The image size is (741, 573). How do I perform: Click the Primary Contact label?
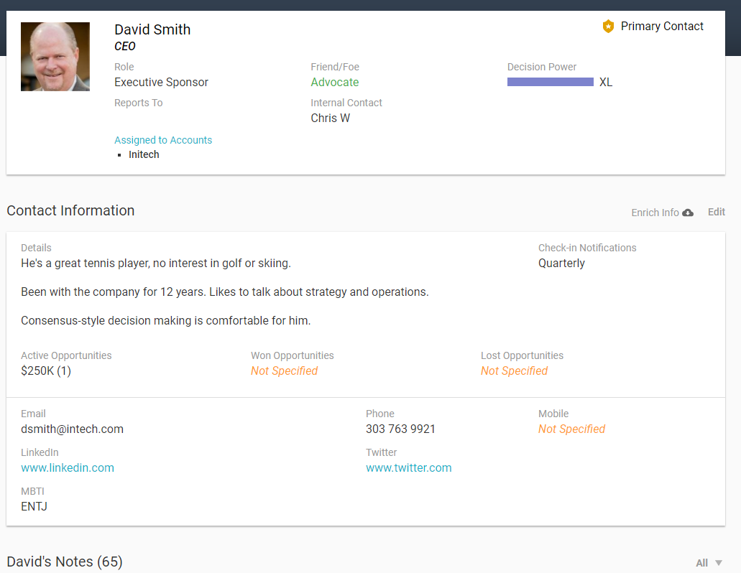(x=662, y=27)
